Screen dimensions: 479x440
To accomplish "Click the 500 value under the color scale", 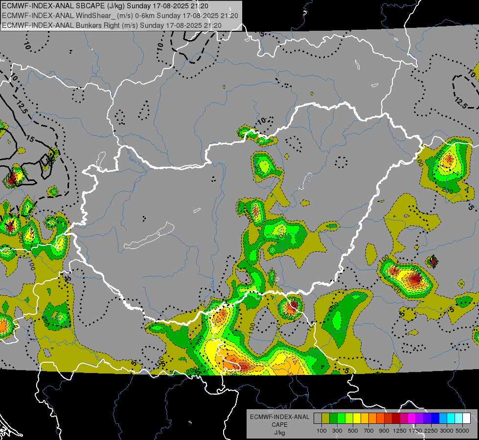I will click(353, 431).
